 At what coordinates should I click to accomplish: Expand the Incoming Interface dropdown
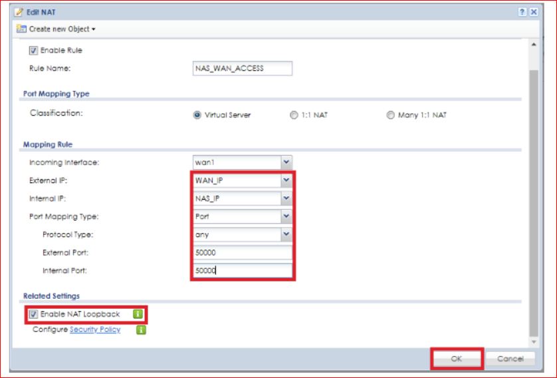[286, 162]
